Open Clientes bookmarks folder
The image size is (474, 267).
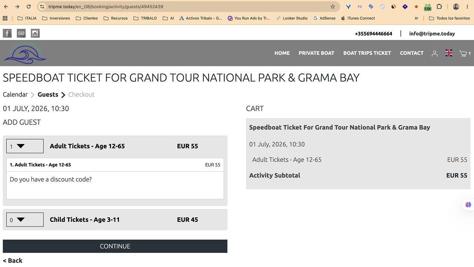pyautogui.click(x=87, y=18)
